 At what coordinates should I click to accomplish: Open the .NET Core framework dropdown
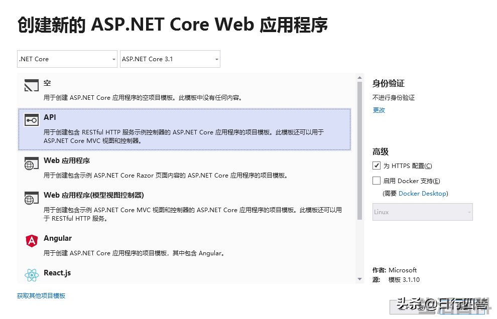click(67, 59)
